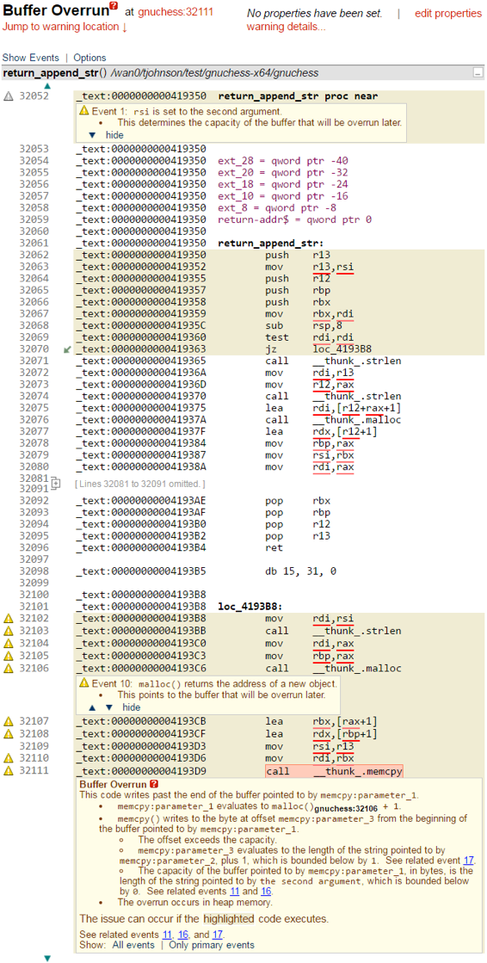
Task: Click the Event 1 warning icon
Action: pyautogui.click(x=84, y=111)
